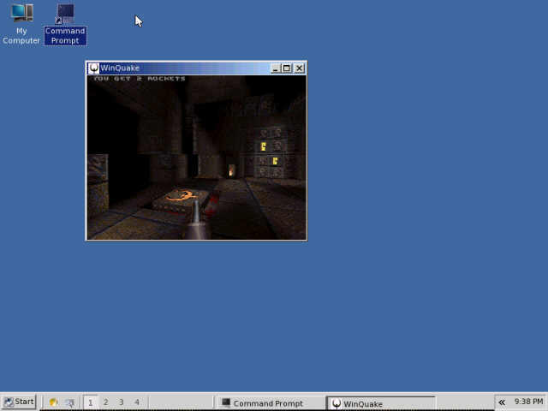The height and width of the screenshot is (411, 548).
Task: Click the 9:38 PM taskbar clock
Action: [x=528, y=402]
